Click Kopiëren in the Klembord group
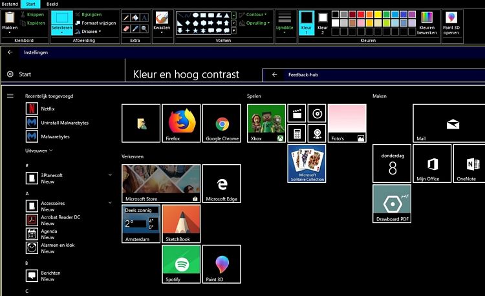Screen dimensions: 485x296 click(32, 23)
